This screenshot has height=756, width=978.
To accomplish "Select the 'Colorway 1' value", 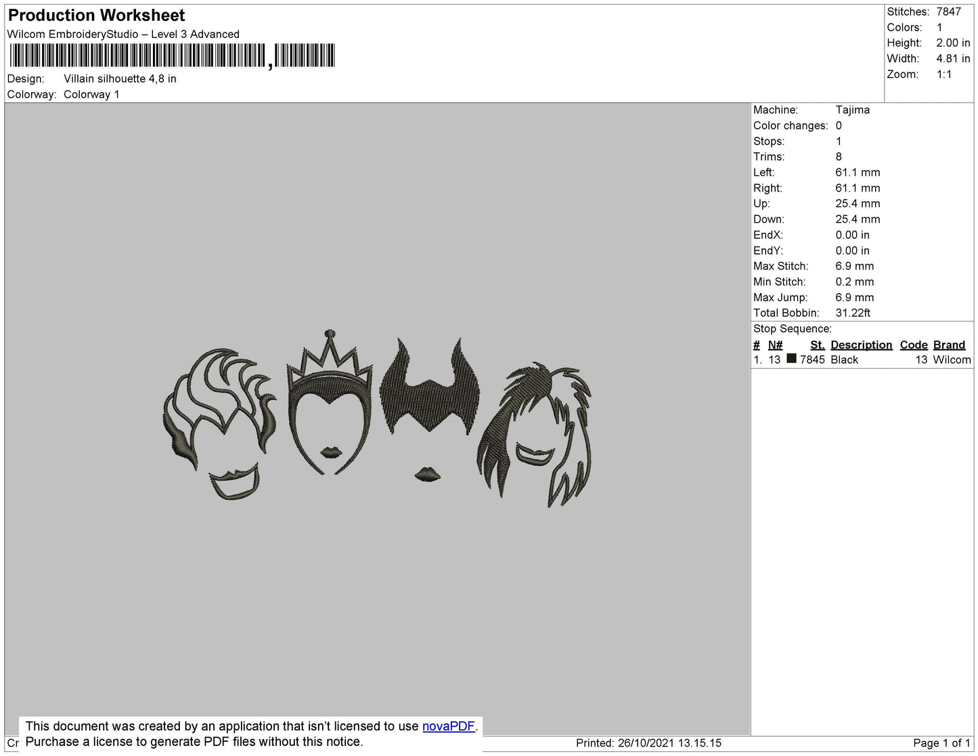I will [x=91, y=94].
